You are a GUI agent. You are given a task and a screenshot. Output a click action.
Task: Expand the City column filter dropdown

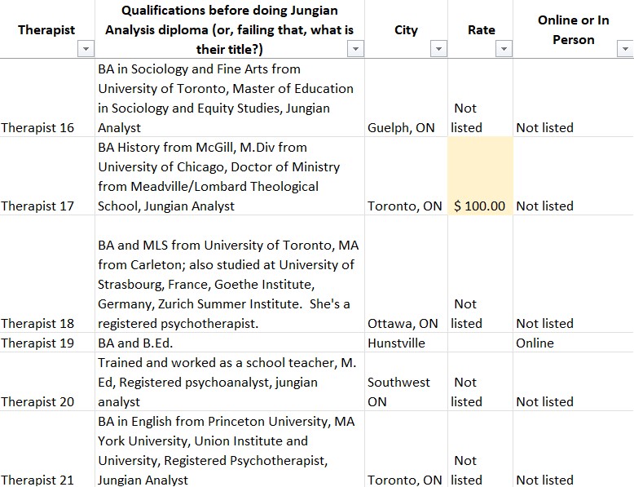click(x=438, y=50)
